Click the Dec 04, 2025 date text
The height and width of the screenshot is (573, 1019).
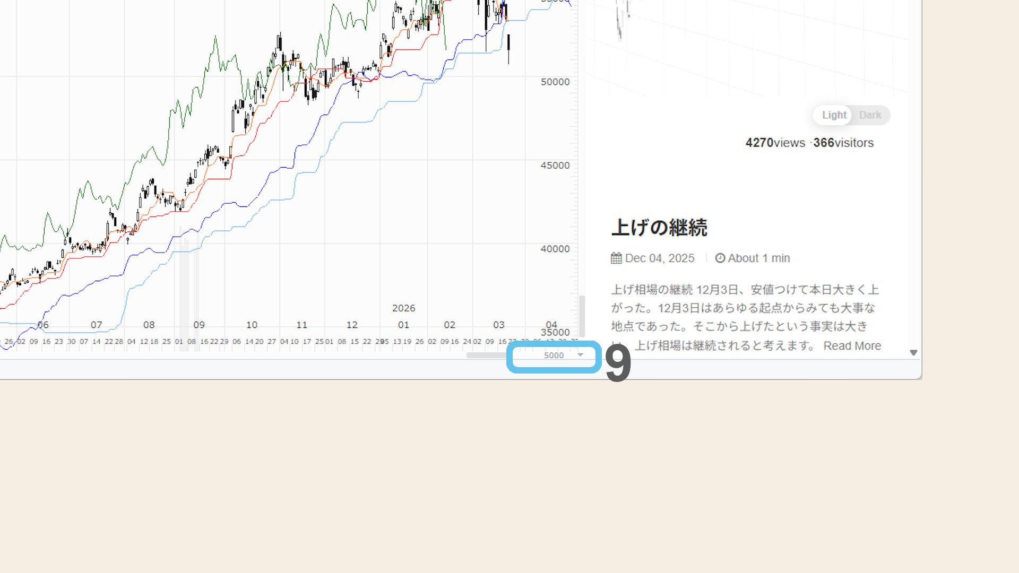[x=660, y=258]
